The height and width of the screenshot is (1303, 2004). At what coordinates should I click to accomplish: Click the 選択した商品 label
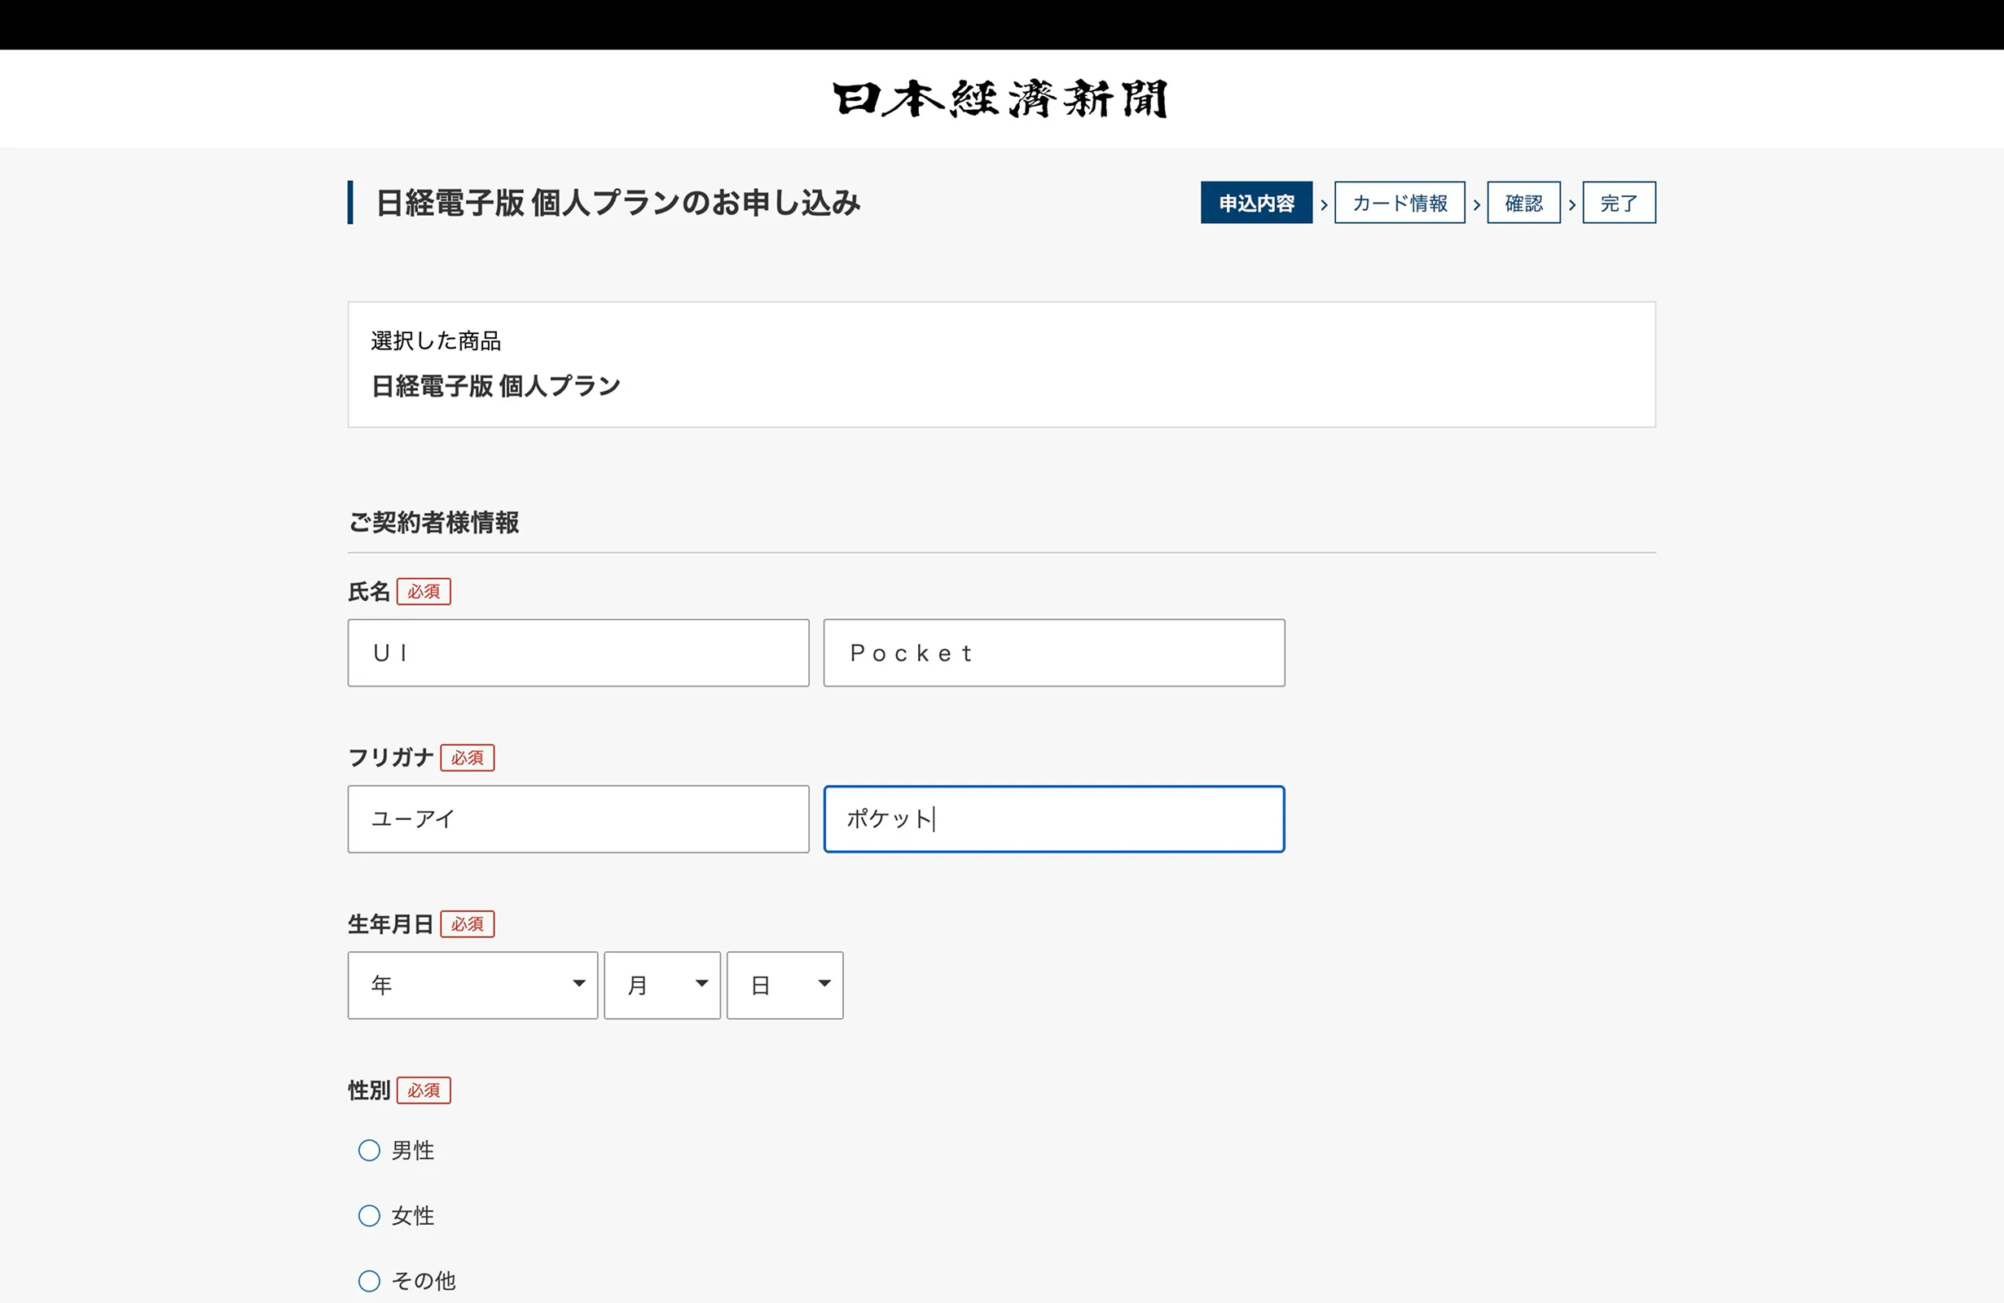436,341
